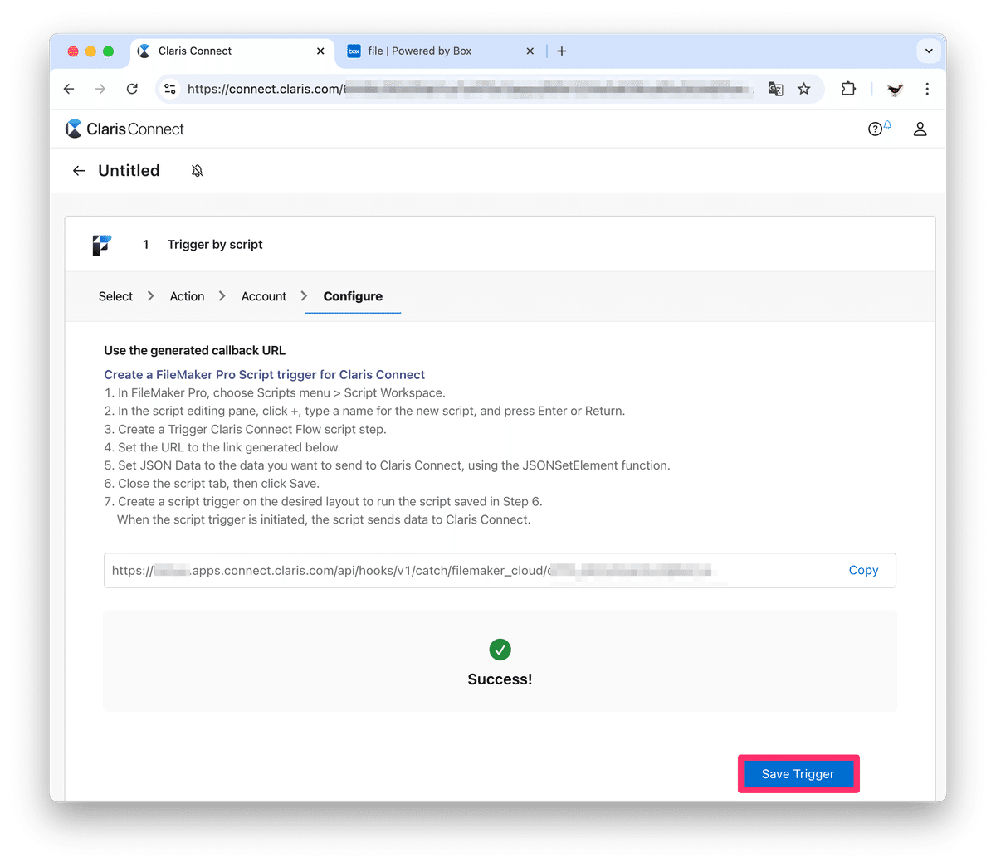
Task: Click the Claris Connect logo
Action: (x=123, y=129)
